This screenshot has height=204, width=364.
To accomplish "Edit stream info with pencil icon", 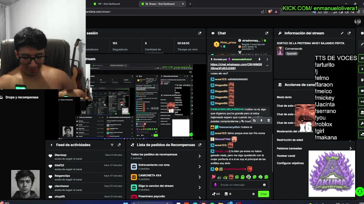I will point(342,33).
